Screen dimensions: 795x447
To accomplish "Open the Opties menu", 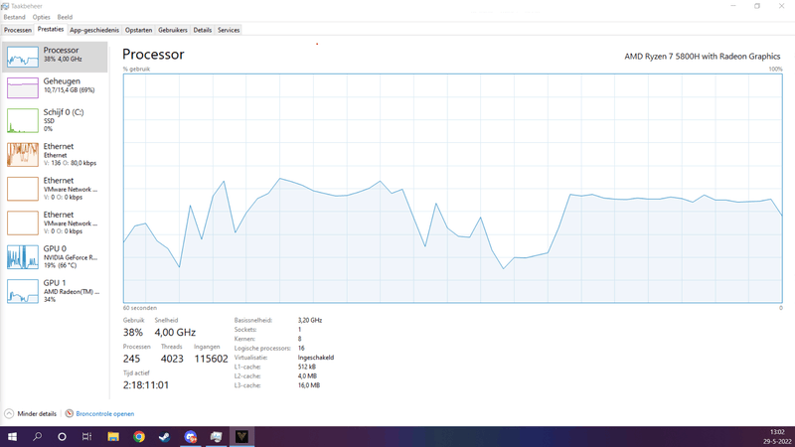I will click(x=41, y=17).
